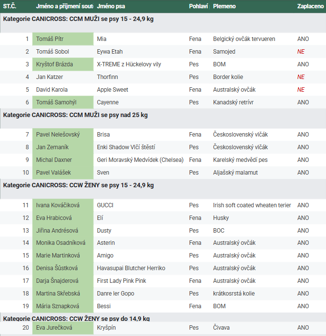The height and width of the screenshot is (336, 326).
Task: Click the red 'NE' in Tomáš Sobol's row
Action: (x=301, y=52)
